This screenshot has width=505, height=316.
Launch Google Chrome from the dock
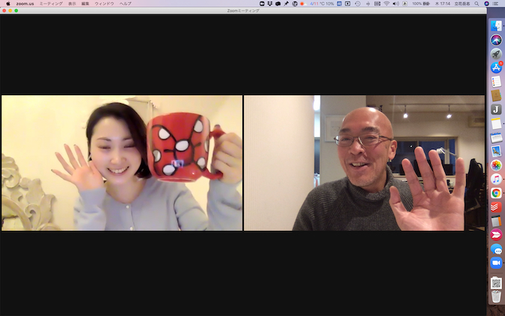point(496,193)
